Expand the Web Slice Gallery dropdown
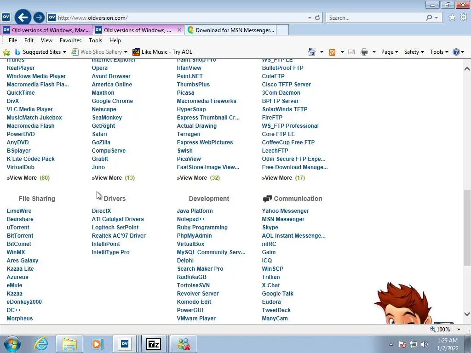 pyautogui.click(x=126, y=52)
